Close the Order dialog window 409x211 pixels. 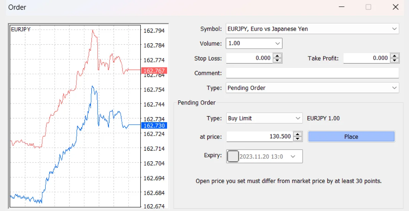(x=395, y=7)
